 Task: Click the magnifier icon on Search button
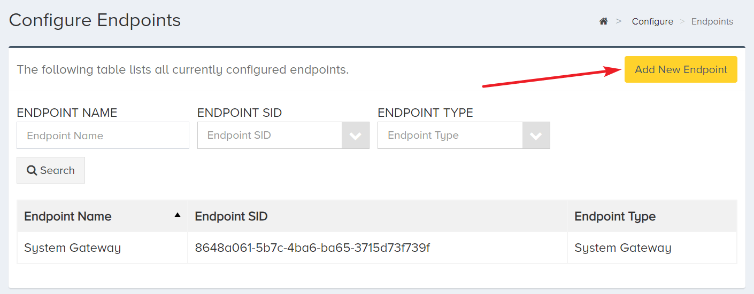tap(32, 170)
